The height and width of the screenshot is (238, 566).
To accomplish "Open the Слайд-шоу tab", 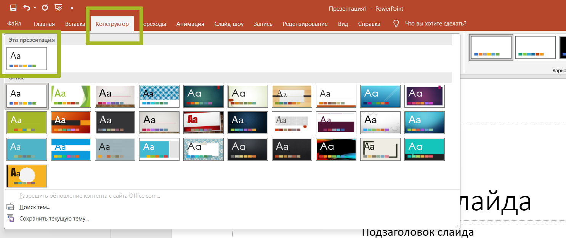I will click(229, 24).
